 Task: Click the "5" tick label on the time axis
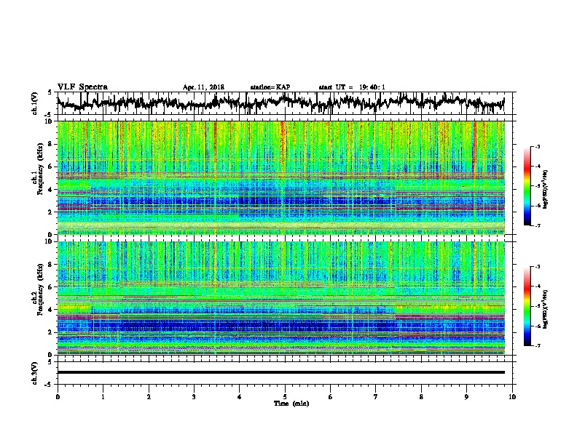coord(285,397)
